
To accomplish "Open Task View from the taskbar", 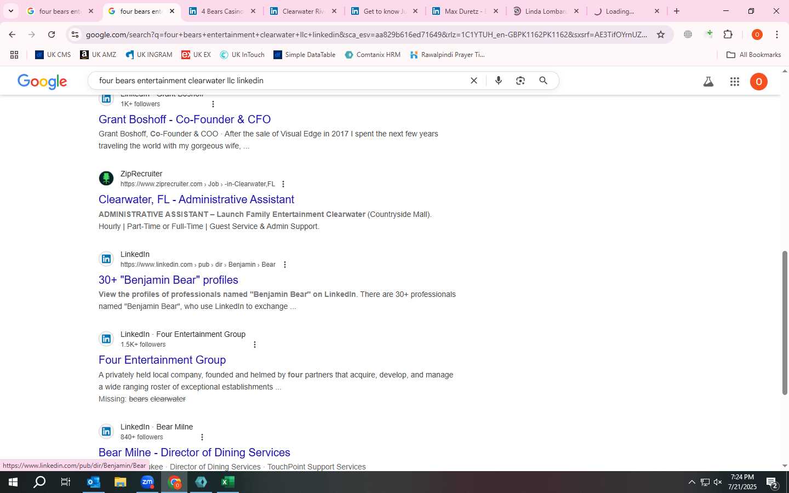I will pos(66,482).
